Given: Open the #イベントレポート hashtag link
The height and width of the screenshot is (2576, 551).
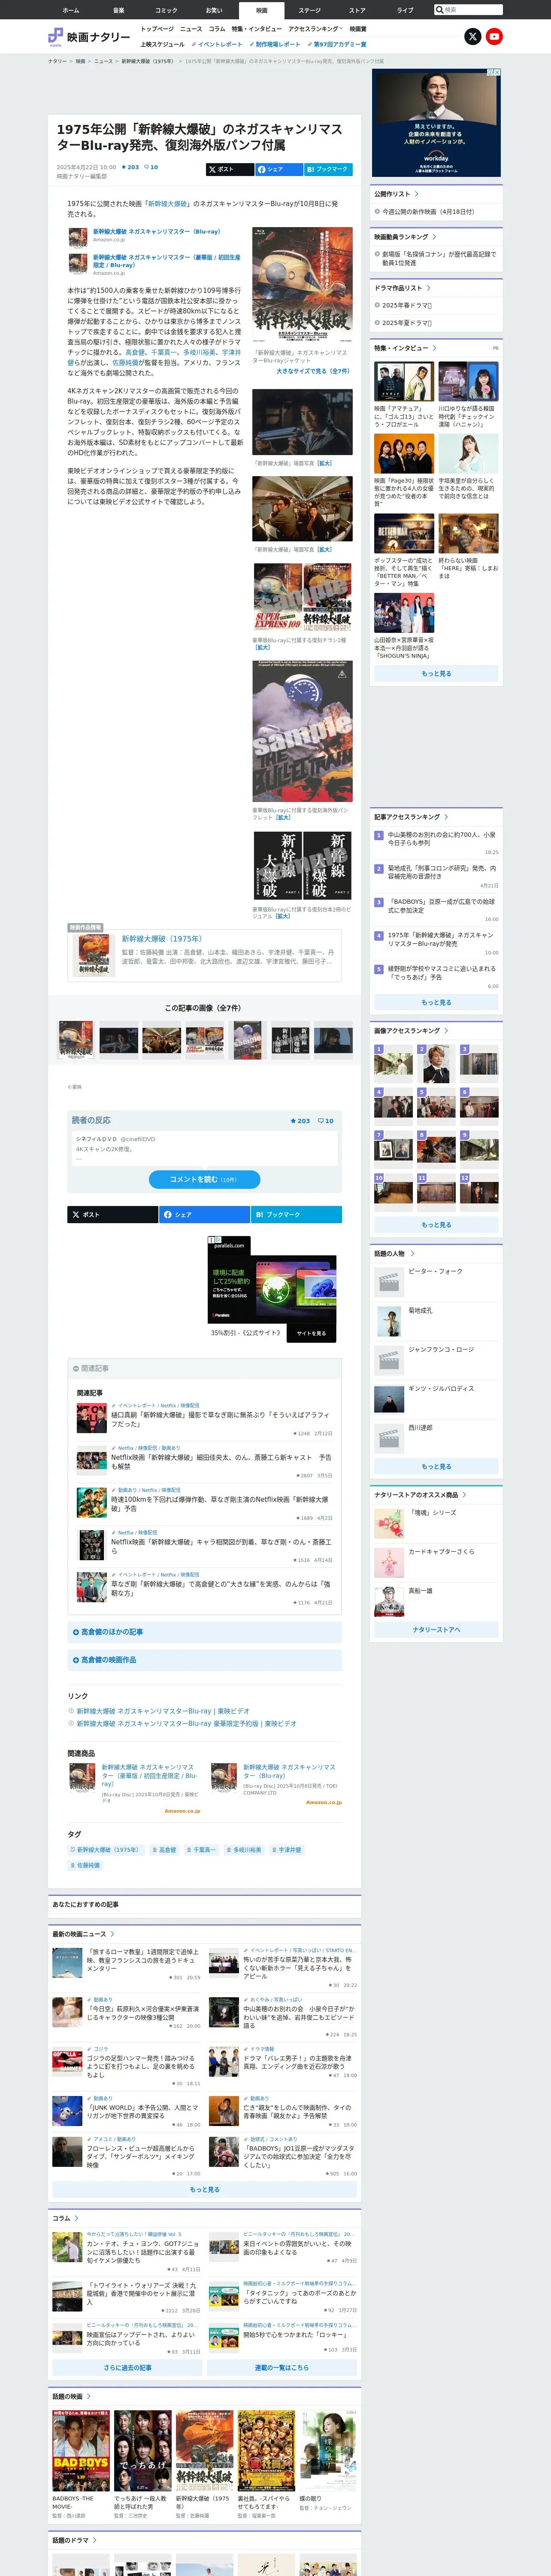Looking at the screenshot, I should click(x=217, y=44).
